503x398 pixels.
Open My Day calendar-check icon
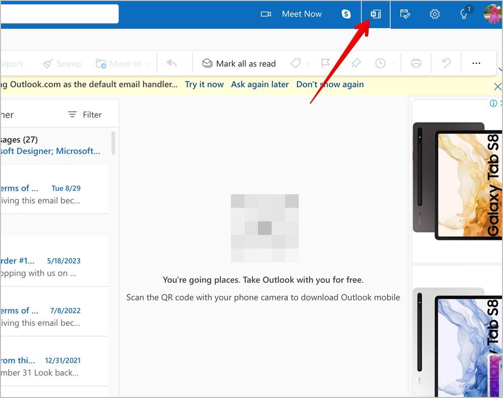[x=405, y=14]
